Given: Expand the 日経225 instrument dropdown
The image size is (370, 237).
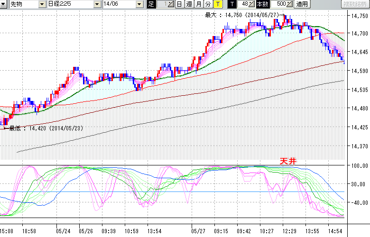Looking at the screenshot, I should coord(96,4).
